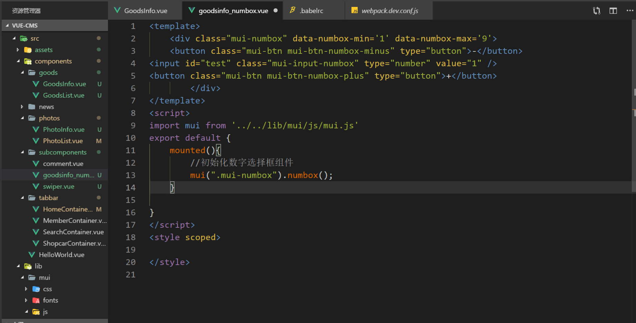Viewport: 636px width, 323px height.
Task: Open PhotoInfo.vue in the explorer tree
Action: click(55, 129)
